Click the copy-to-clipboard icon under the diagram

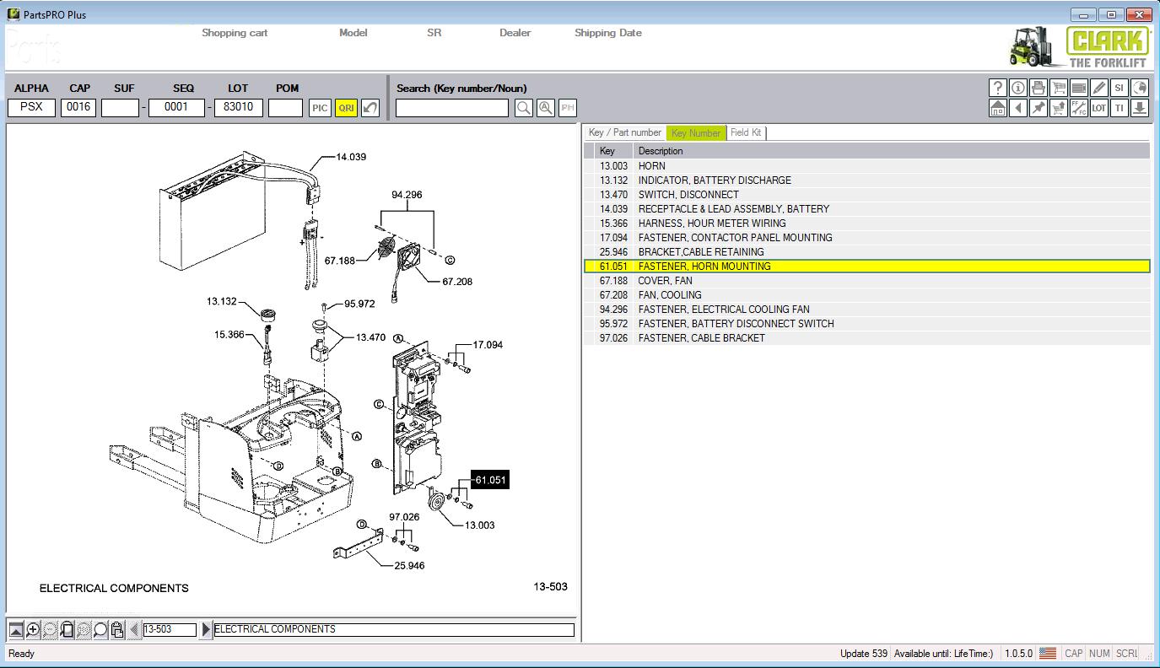tap(117, 629)
